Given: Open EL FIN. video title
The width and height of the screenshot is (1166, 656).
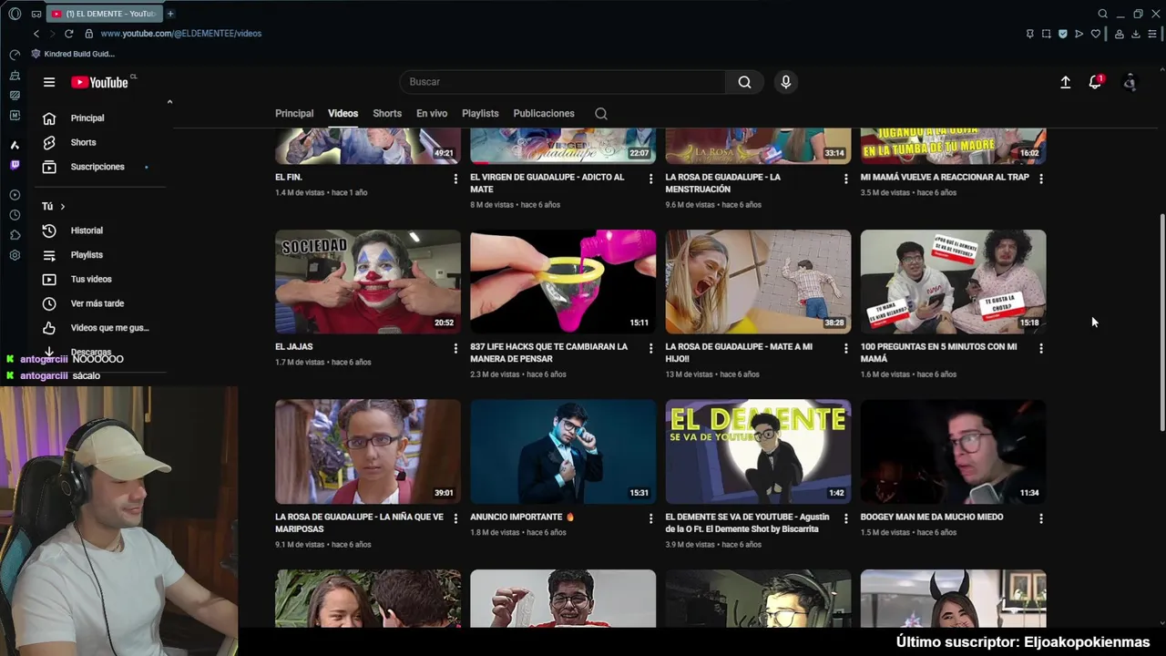Looking at the screenshot, I should pyautogui.click(x=289, y=178).
